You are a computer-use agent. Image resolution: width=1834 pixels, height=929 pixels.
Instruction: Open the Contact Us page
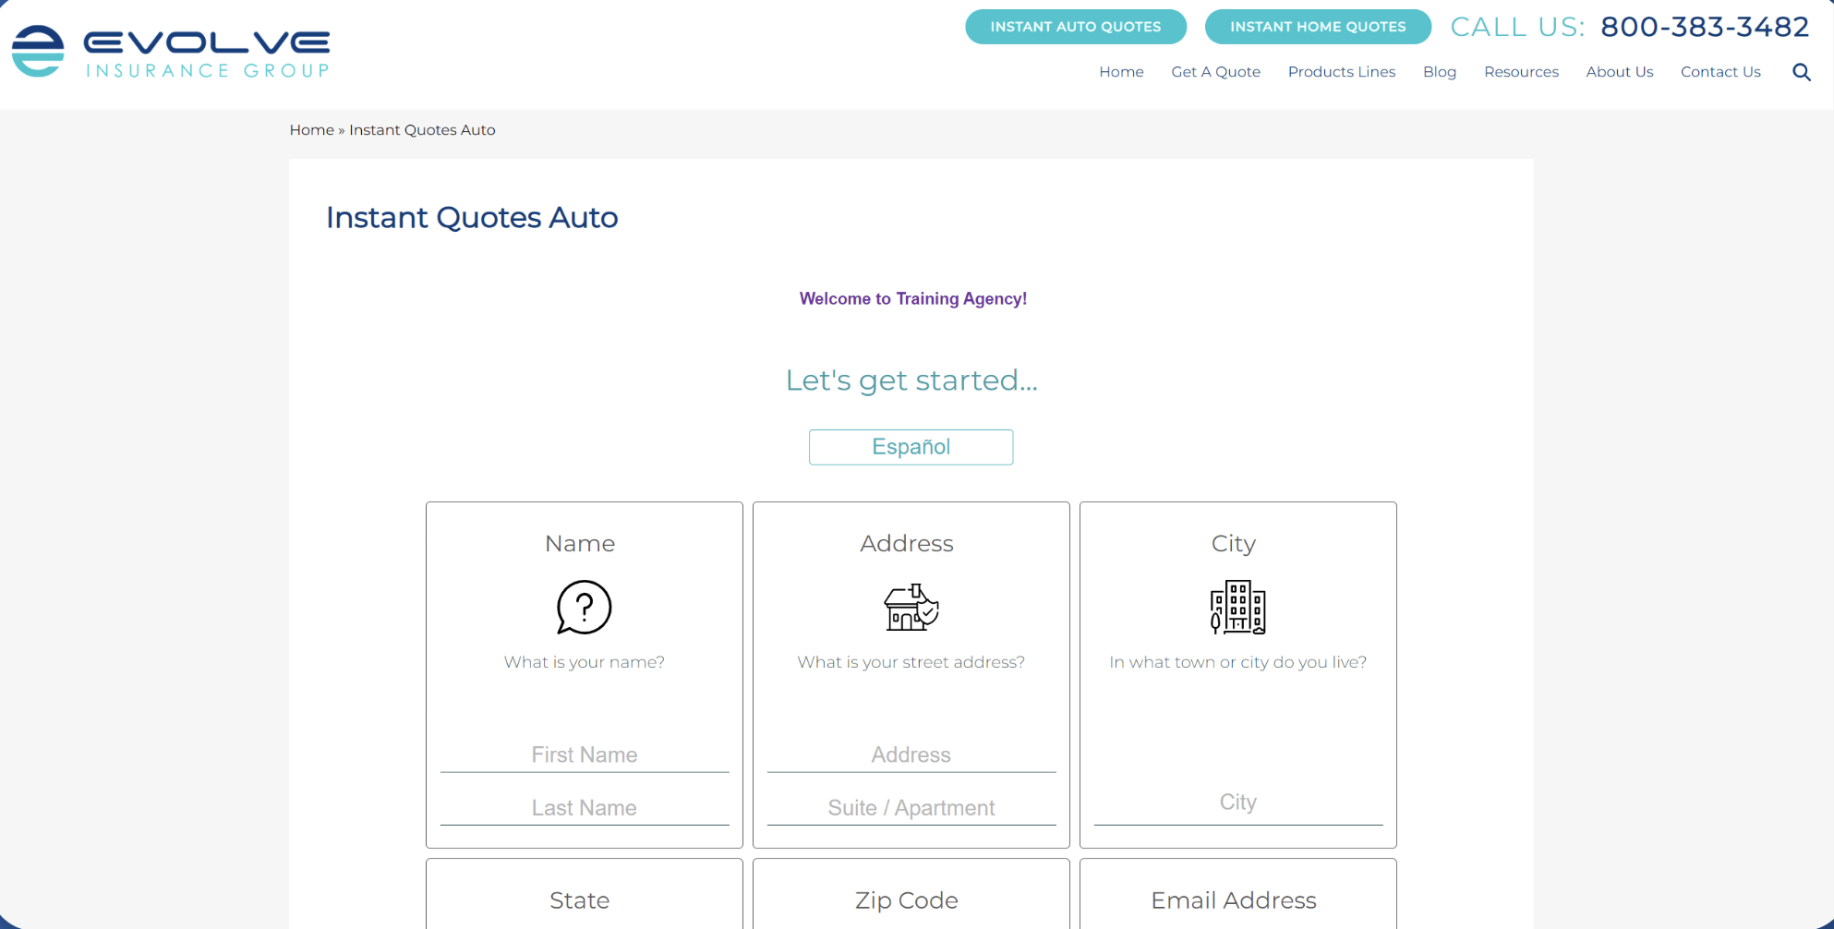click(1719, 72)
